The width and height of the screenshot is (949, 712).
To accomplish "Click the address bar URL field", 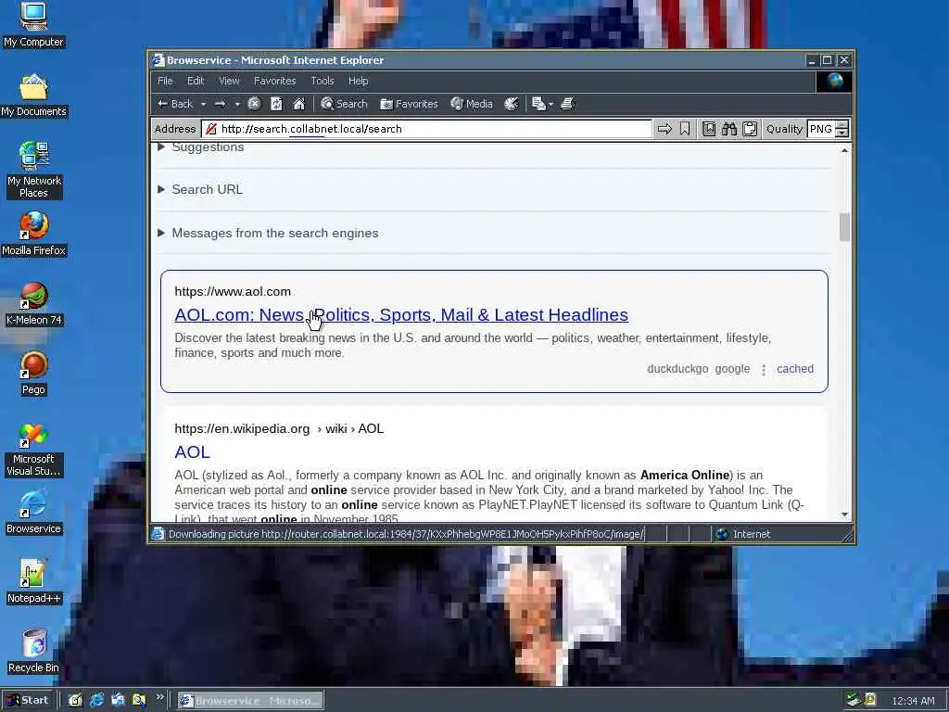I will [x=426, y=129].
